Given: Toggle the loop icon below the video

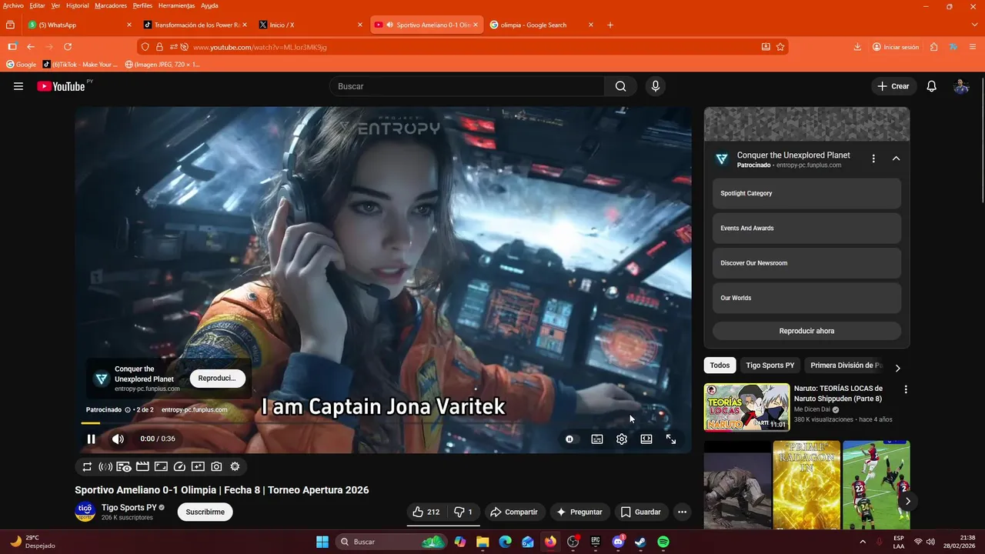Looking at the screenshot, I should click(87, 466).
